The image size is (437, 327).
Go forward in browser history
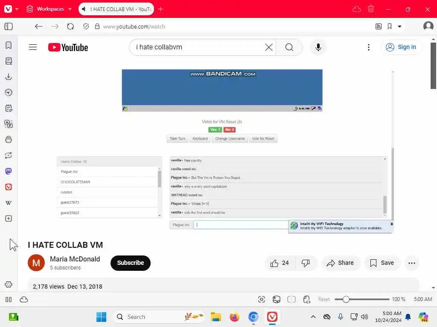[x=55, y=26]
